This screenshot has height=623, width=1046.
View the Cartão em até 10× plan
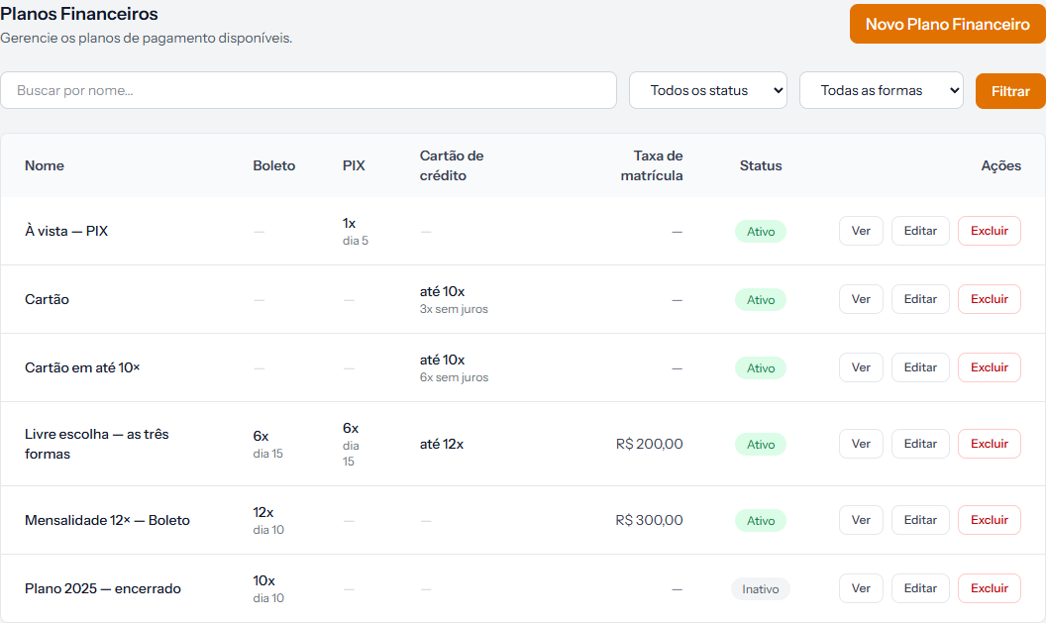point(861,367)
